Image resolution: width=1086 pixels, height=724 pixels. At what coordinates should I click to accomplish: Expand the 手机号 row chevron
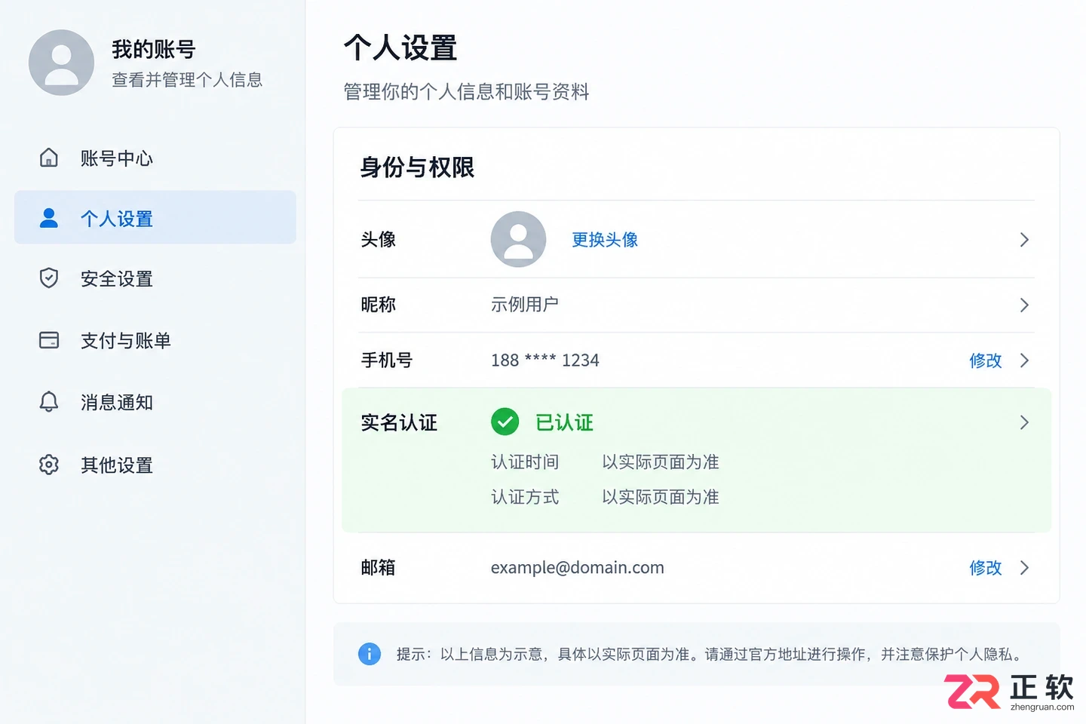[1024, 360]
